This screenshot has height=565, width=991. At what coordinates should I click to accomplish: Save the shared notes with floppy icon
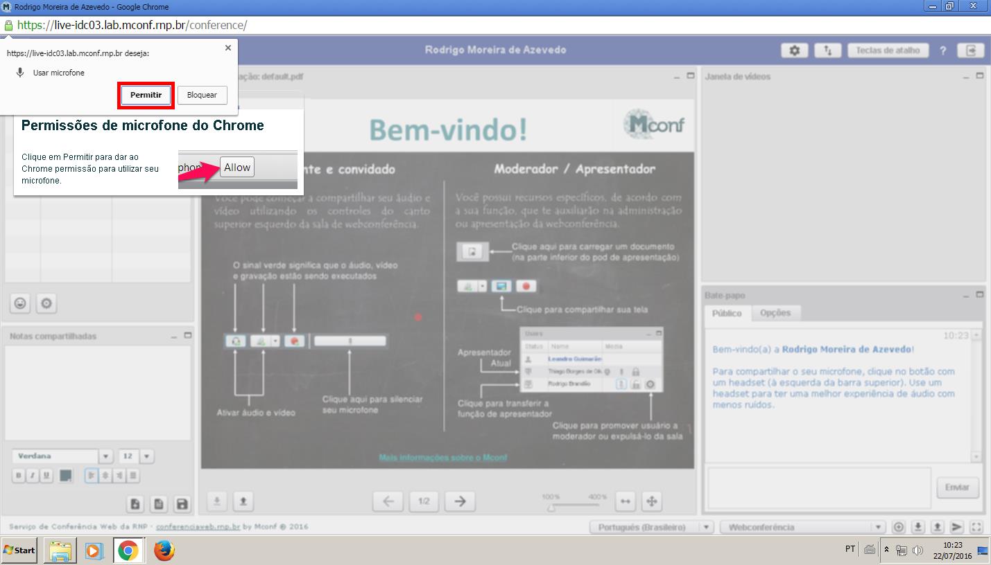pyautogui.click(x=182, y=504)
